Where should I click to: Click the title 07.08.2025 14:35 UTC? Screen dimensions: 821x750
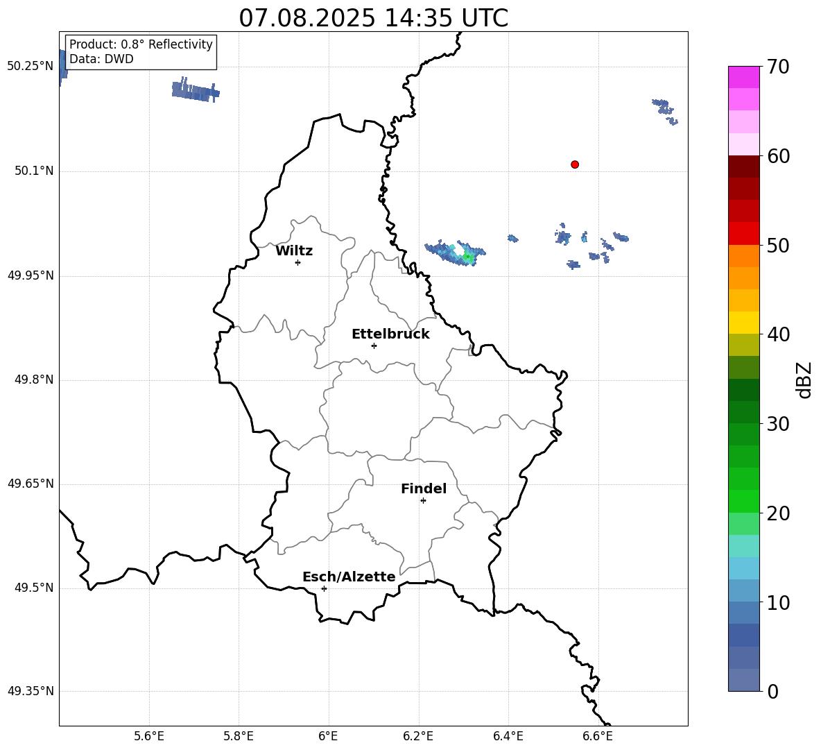[x=373, y=18]
